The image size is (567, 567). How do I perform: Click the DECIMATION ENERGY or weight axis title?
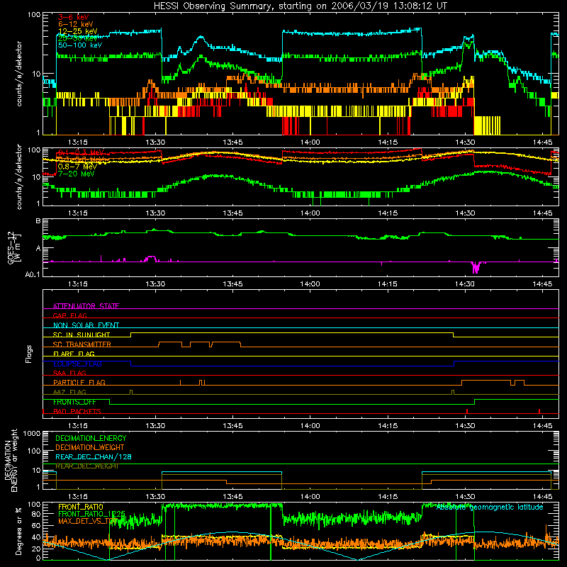[11, 460]
